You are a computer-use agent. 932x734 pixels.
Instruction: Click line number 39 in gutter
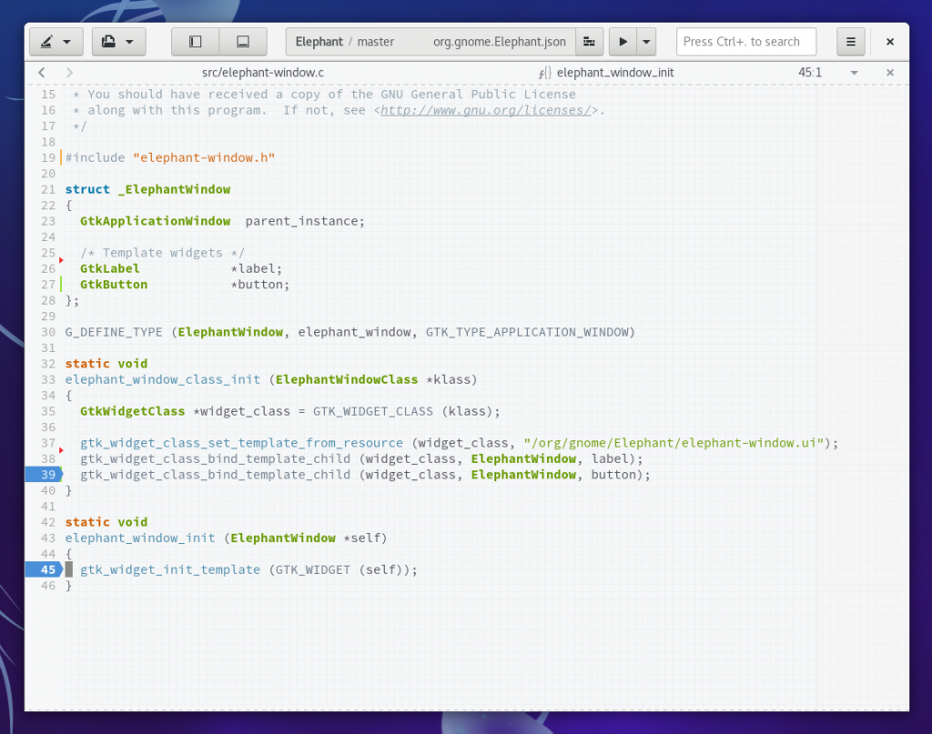47,475
